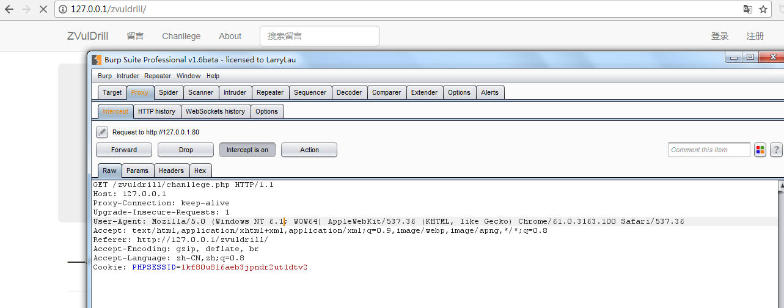784x308 pixels.
Task: Open the highlight color picker icon
Action: (x=760, y=150)
